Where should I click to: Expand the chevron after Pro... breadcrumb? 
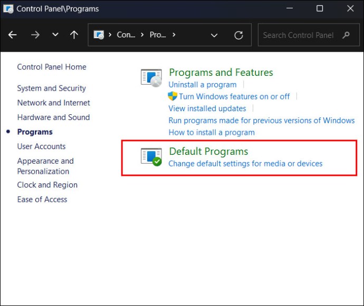[x=174, y=35]
